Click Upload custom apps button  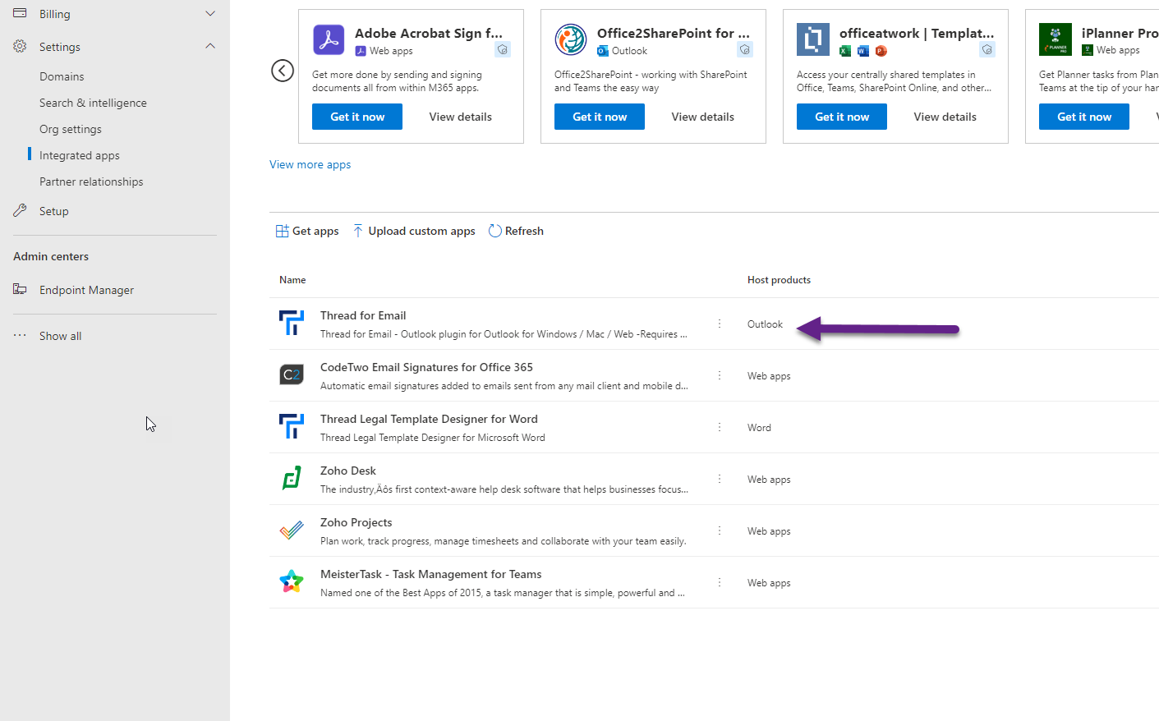point(414,231)
